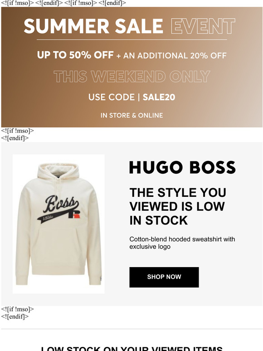
Task: Click the Low Stock On Your Viewed Items heading
Action: [131, 349]
